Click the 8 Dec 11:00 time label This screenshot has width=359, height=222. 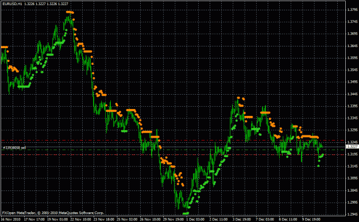point(288,219)
